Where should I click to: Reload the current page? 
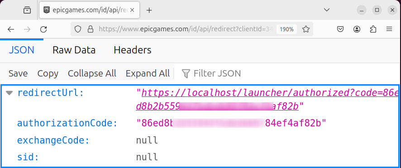click(x=43, y=29)
